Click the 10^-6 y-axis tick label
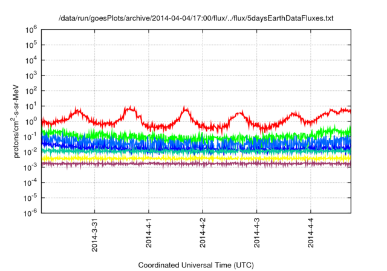Screen dimensions: 387x271 [30, 213]
